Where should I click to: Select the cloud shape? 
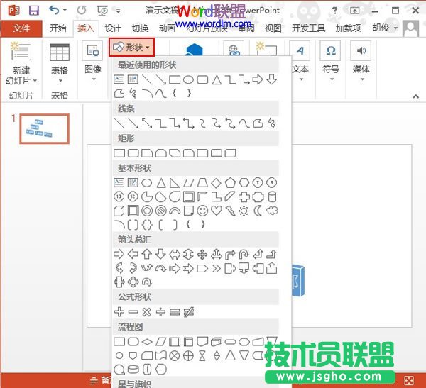click(272, 211)
